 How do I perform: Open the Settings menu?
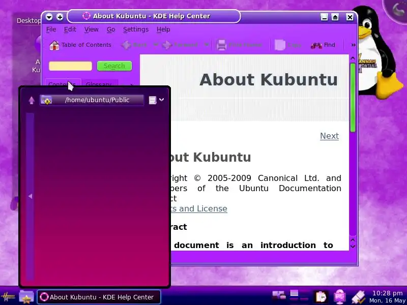[135, 29]
